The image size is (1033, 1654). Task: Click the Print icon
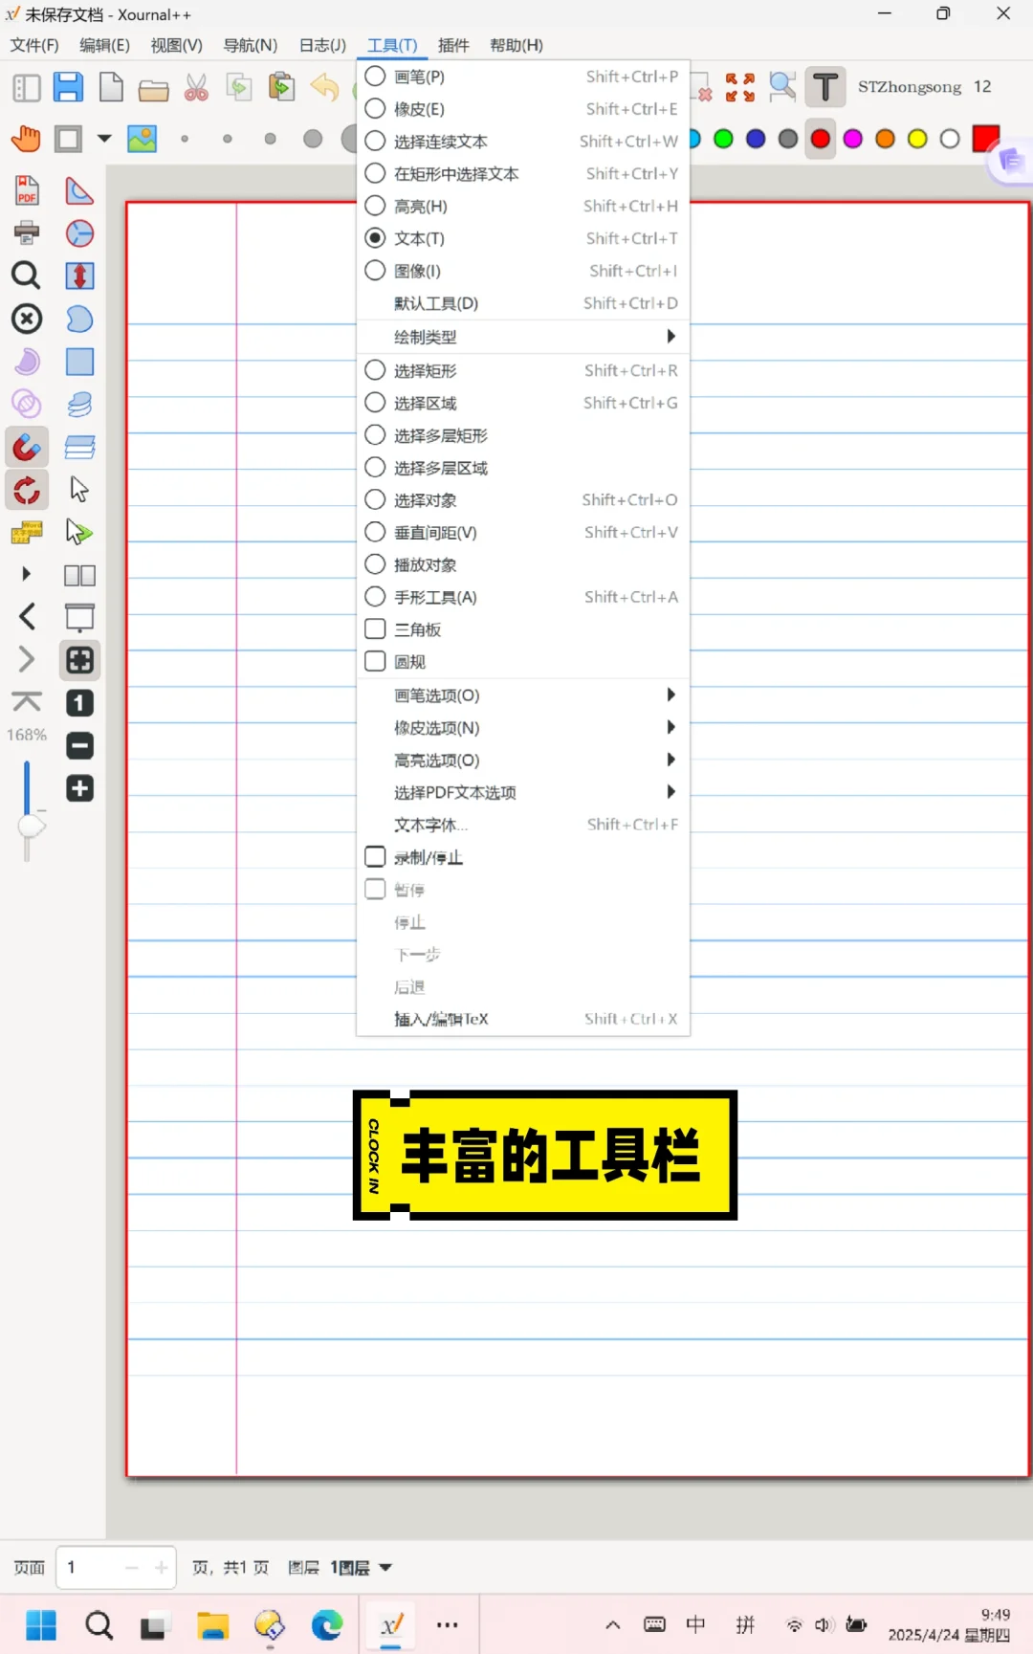(27, 232)
